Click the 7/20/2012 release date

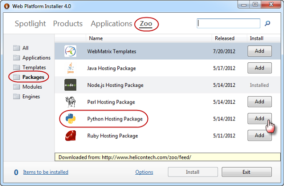(224, 51)
